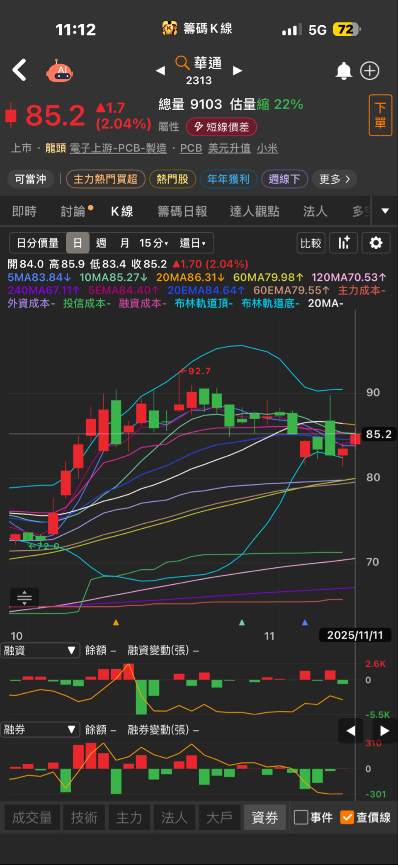Select the 主力 bottom tab

(x=129, y=817)
